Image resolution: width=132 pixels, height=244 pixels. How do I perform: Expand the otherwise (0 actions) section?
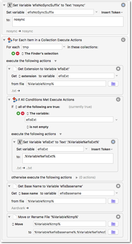click(77, 177)
